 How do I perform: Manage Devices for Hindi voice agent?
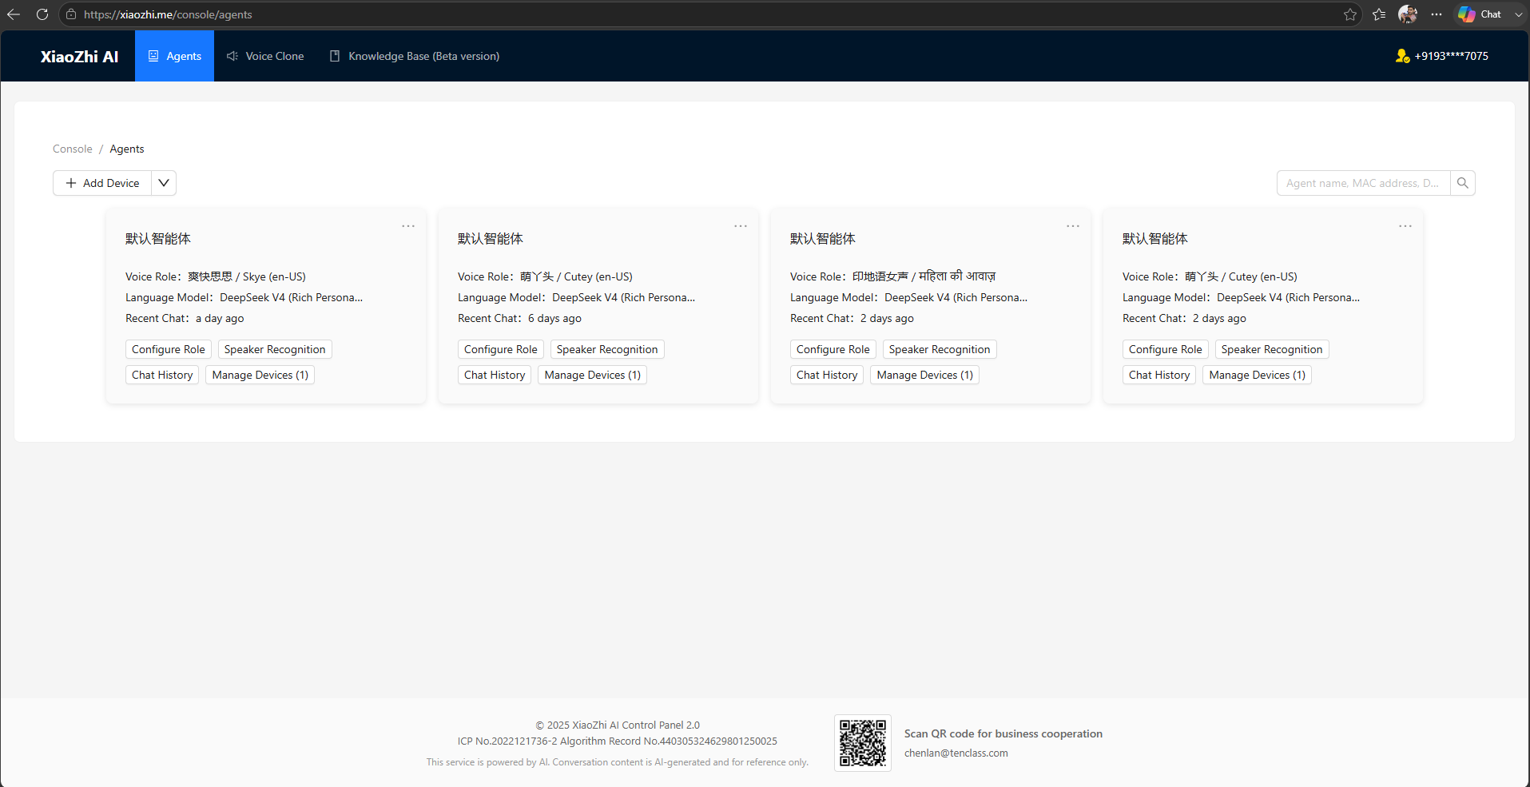point(925,375)
